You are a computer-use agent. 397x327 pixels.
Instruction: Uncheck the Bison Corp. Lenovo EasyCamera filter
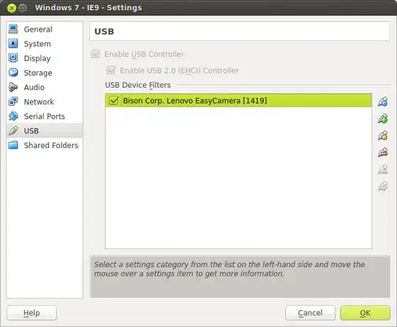(114, 100)
